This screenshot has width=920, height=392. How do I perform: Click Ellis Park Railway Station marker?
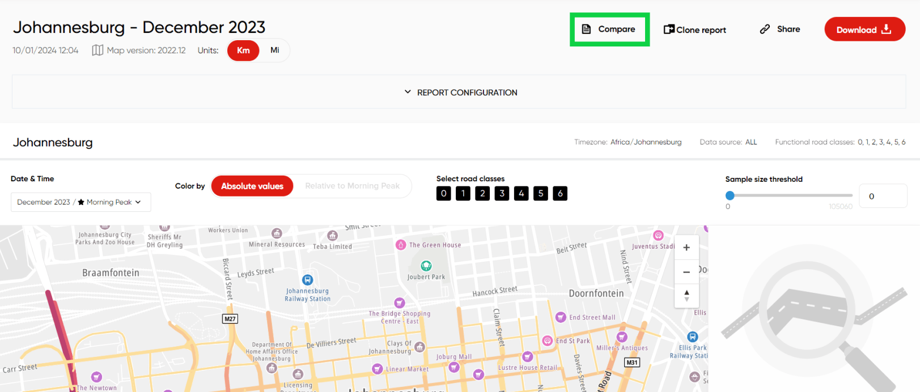pyautogui.click(x=692, y=337)
